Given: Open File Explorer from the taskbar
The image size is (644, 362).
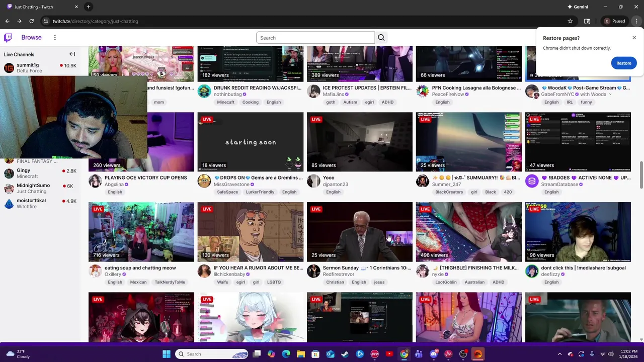Looking at the screenshot, I should (300, 354).
